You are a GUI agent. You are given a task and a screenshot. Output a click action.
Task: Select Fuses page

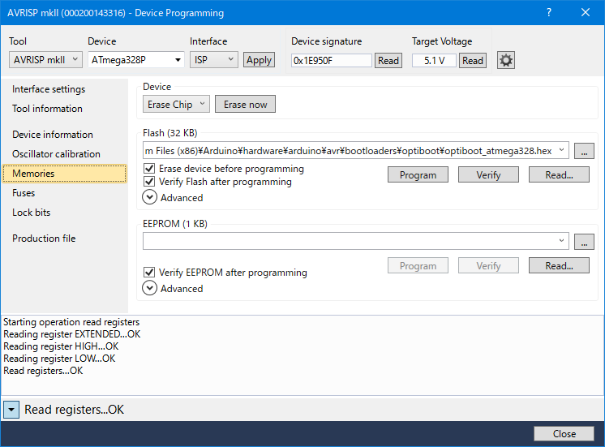24,193
